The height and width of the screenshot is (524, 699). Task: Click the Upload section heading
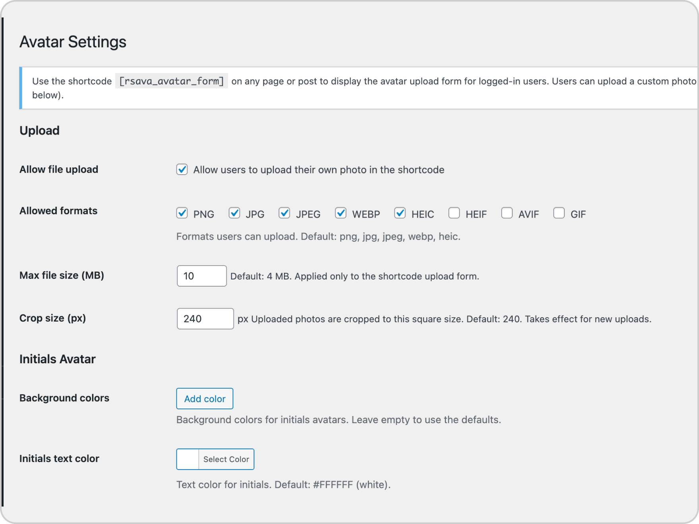40,130
